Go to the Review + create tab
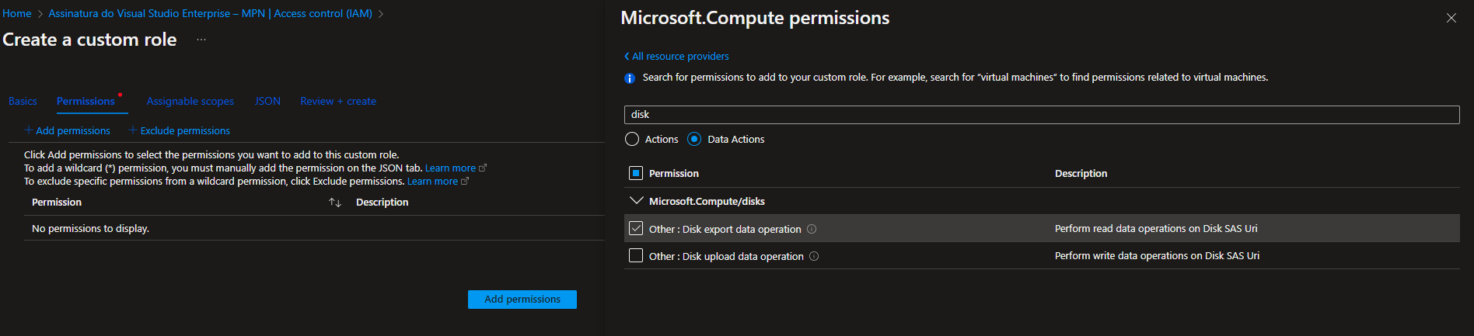The image size is (1474, 336). point(338,101)
